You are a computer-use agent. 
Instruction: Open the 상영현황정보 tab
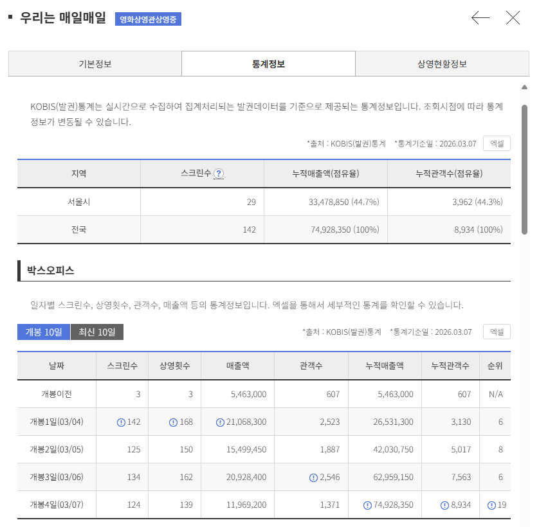click(x=442, y=64)
